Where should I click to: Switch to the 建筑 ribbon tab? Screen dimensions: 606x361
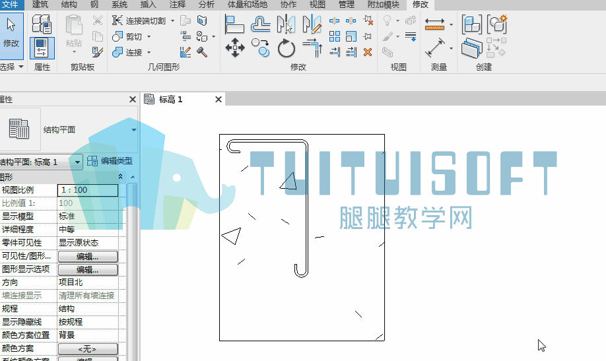pyautogui.click(x=40, y=5)
